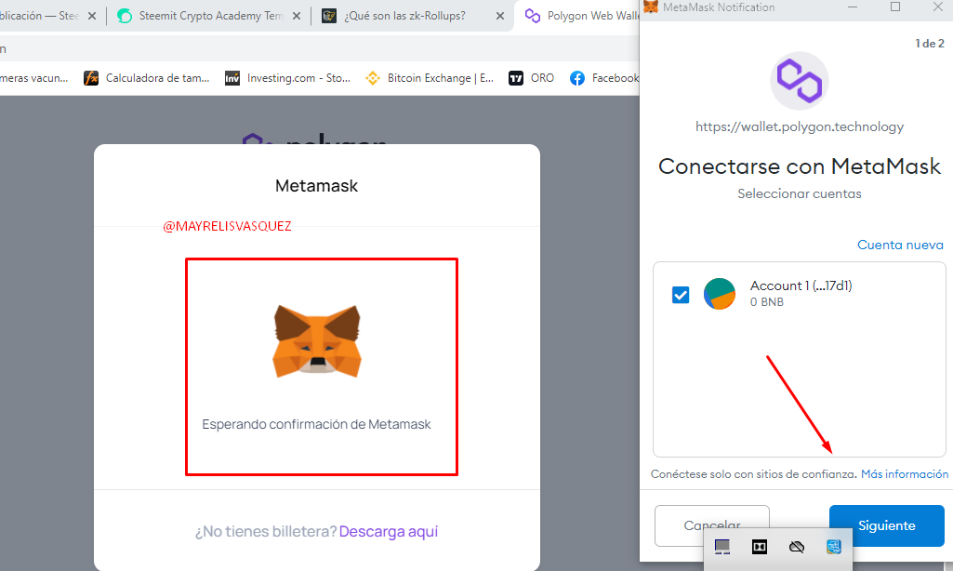This screenshot has height=571, width=953.
Task: Open the Bitcoin Exchange bookmark
Action: (430, 78)
